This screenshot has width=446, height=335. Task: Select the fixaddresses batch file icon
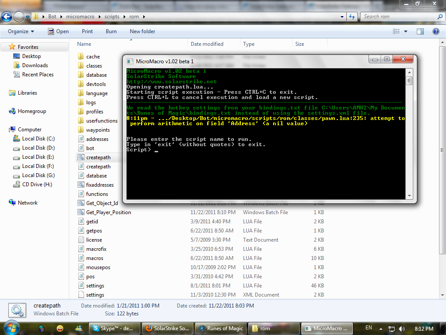tap(81, 185)
